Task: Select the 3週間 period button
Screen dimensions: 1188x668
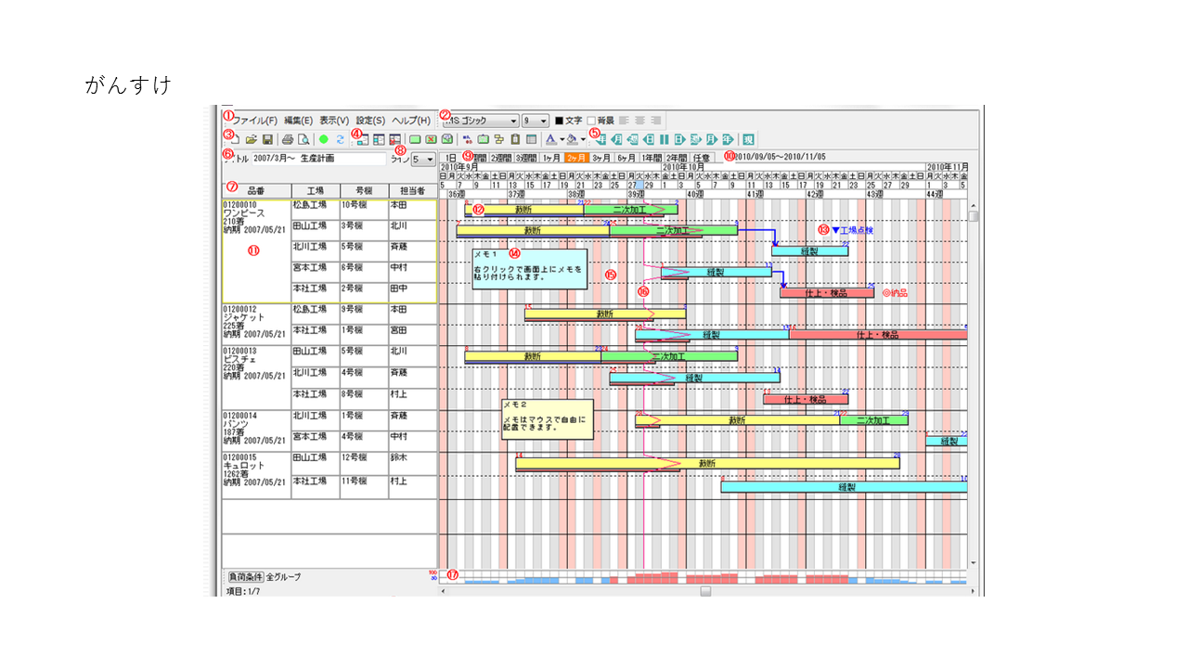Action: [x=525, y=157]
